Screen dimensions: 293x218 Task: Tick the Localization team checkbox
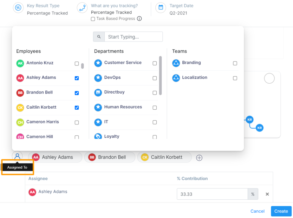pos(235,78)
